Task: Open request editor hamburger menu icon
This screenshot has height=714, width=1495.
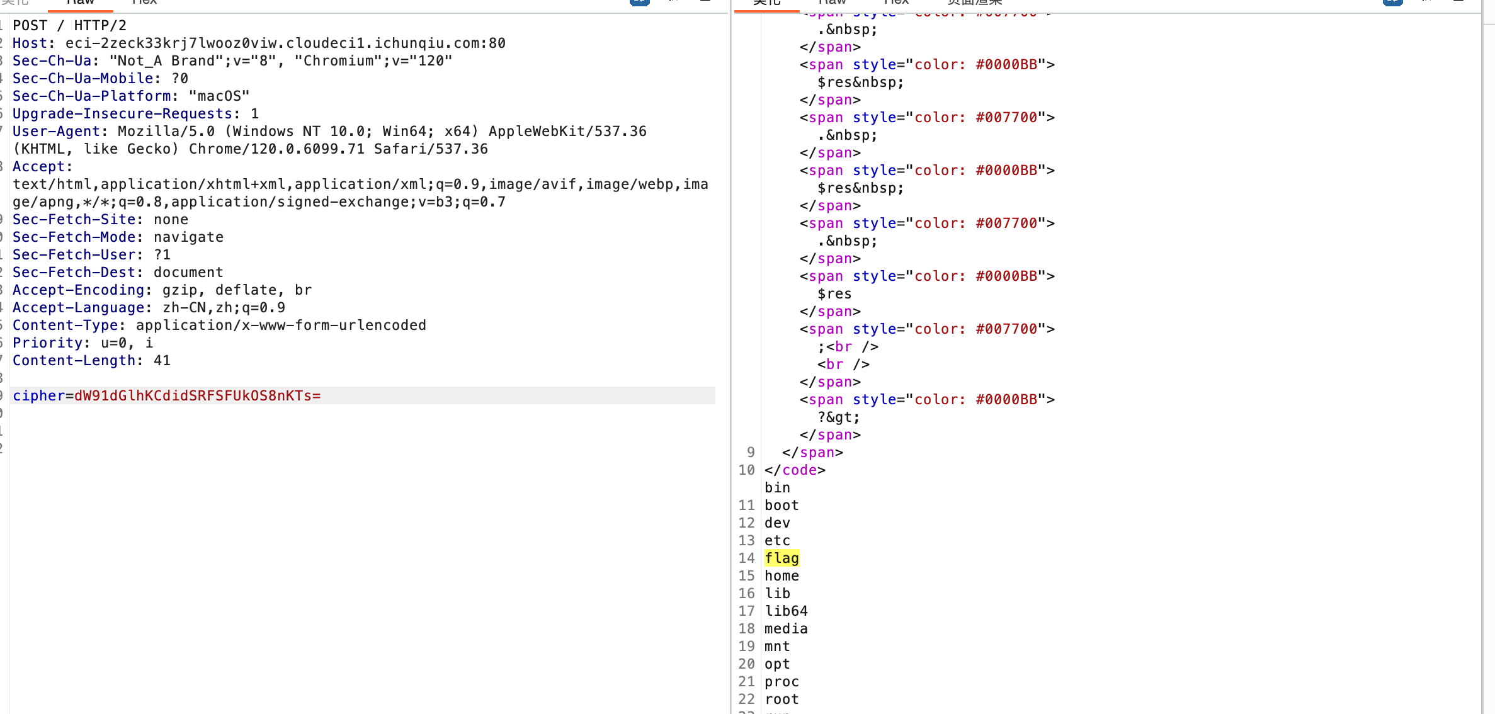Action: click(x=705, y=2)
